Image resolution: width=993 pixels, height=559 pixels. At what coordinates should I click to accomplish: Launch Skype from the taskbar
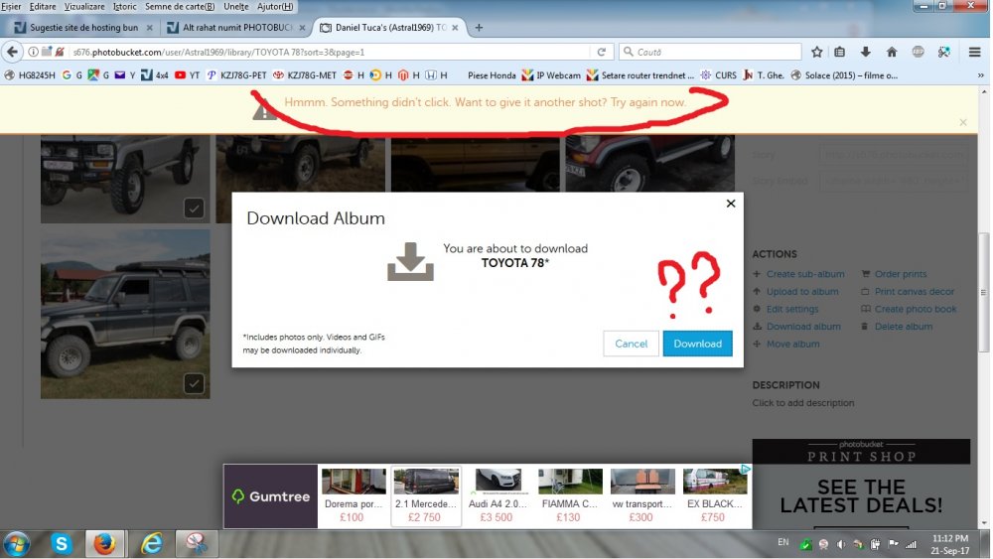tap(63, 544)
